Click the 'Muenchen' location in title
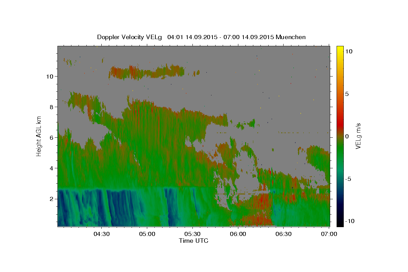408x272 pixels. click(x=291, y=37)
